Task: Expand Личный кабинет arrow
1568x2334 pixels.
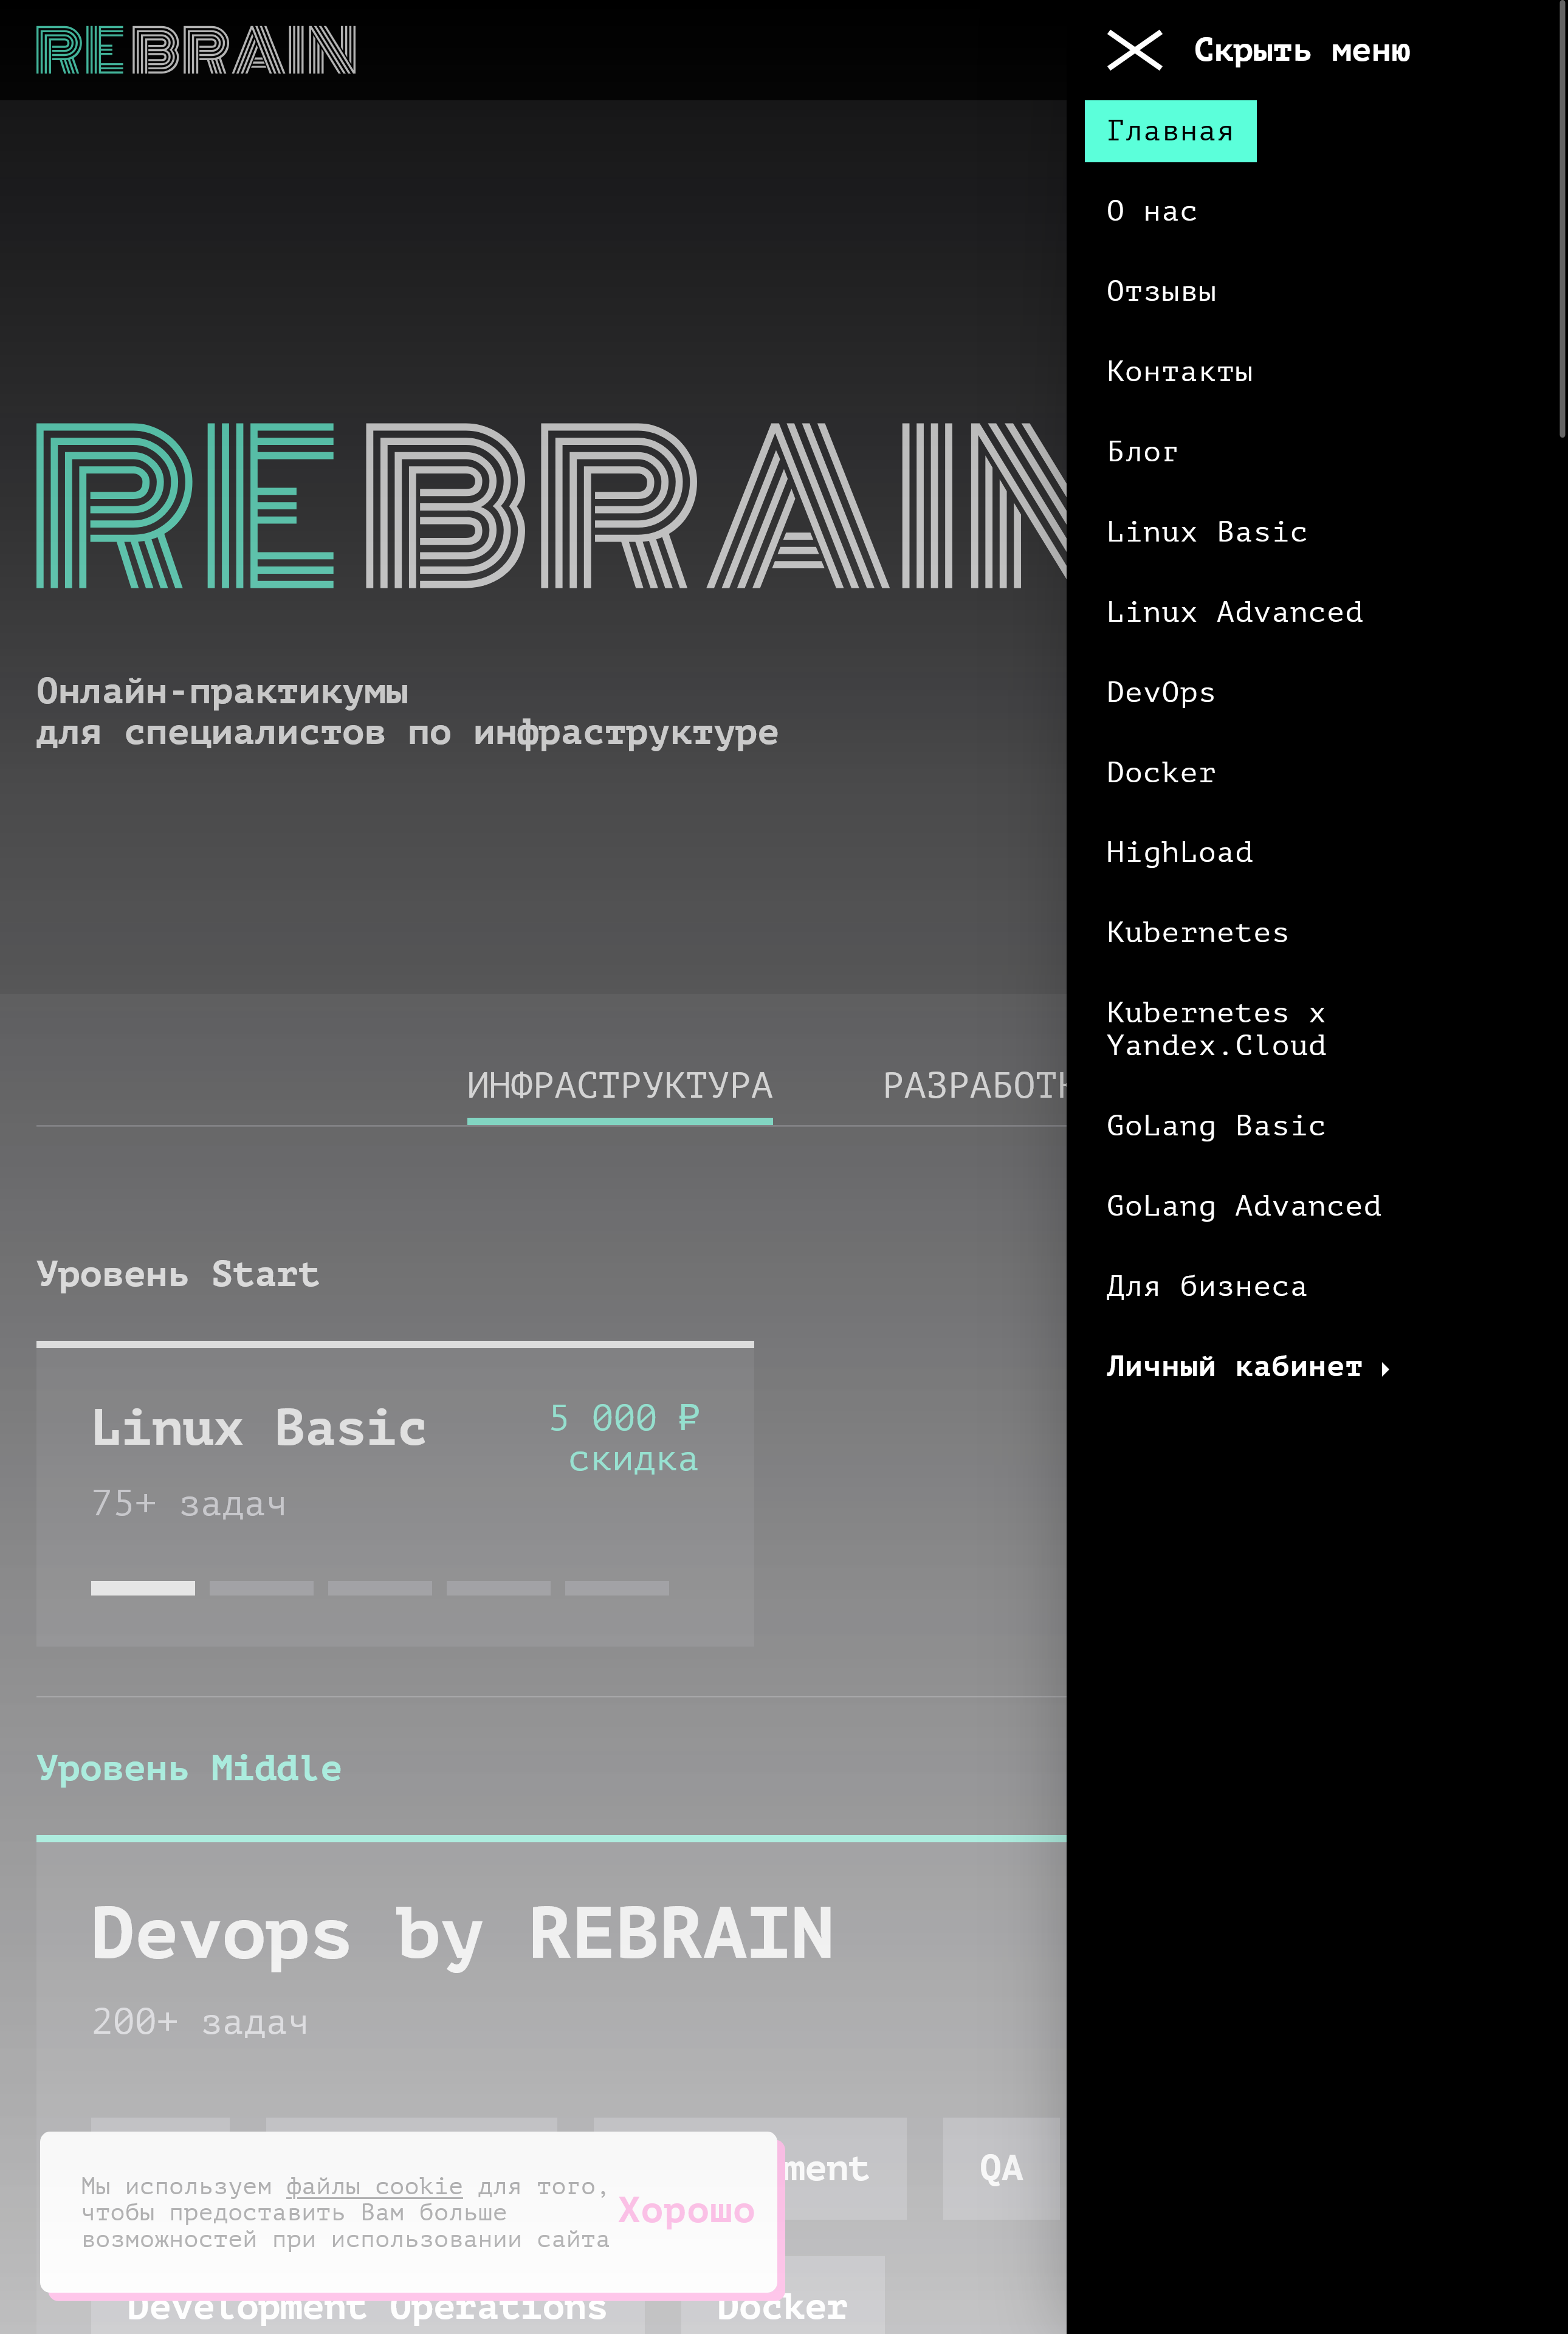Action: coord(1386,1369)
